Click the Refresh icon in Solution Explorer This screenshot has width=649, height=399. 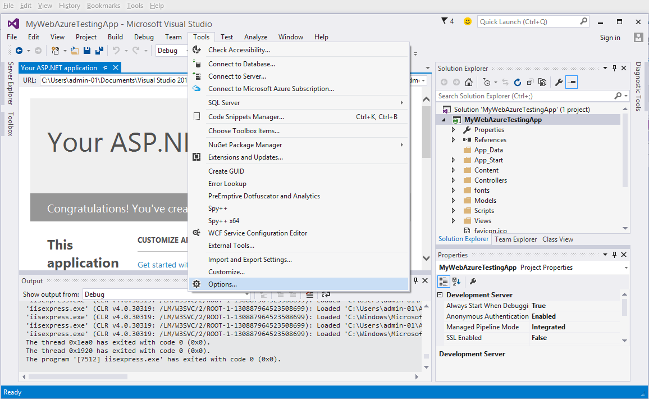pos(518,82)
